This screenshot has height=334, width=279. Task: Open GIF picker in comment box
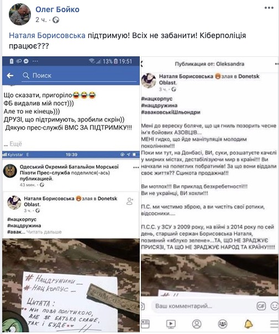pos(261,306)
